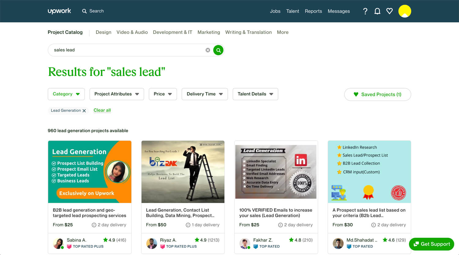Click Fakhar Z. name

tap(263, 240)
